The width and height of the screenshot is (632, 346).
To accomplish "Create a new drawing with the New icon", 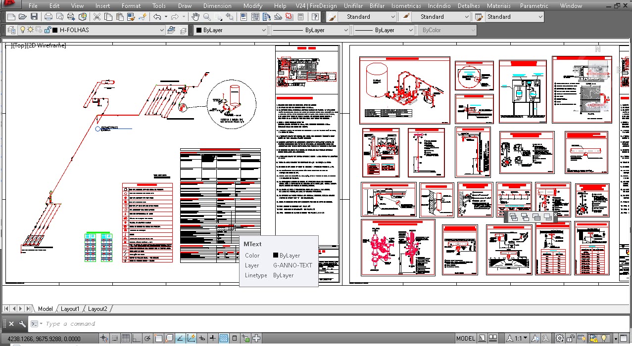I will click(x=11, y=17).
